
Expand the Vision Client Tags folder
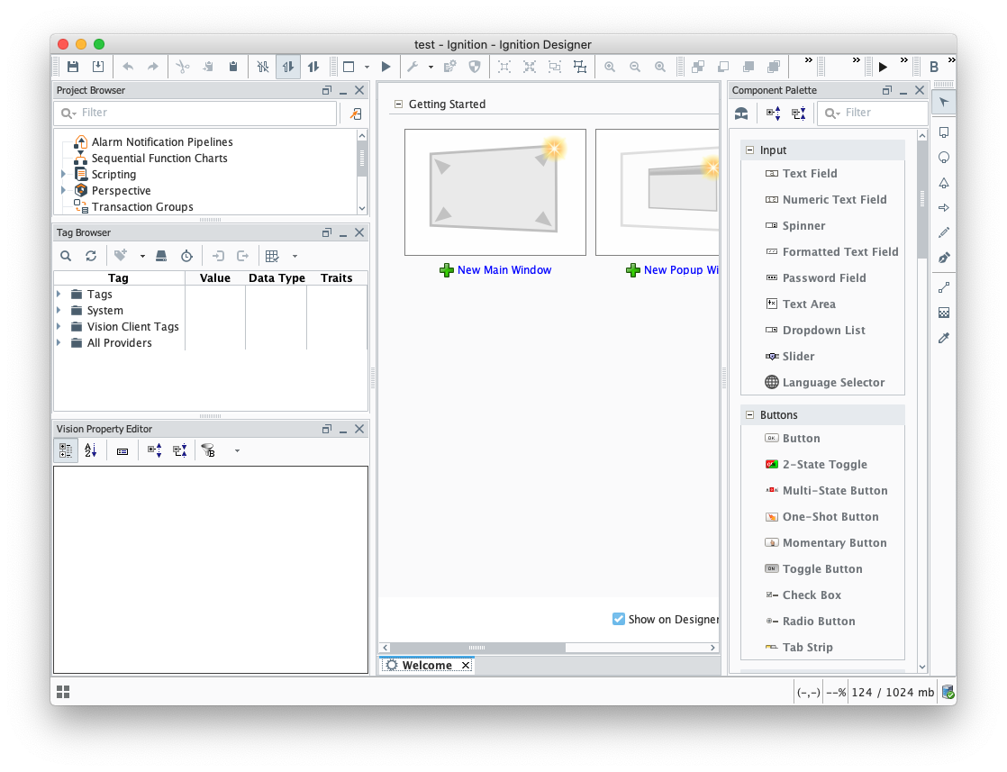coord(59,327)
